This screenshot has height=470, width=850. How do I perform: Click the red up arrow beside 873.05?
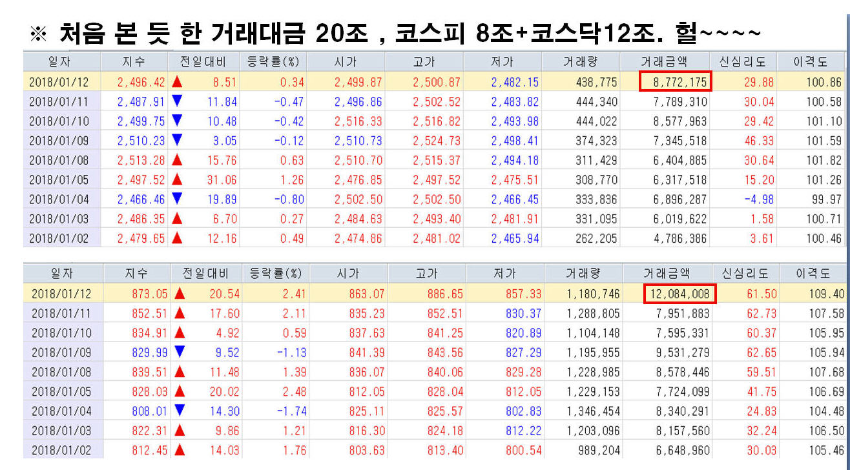(178, 294)
